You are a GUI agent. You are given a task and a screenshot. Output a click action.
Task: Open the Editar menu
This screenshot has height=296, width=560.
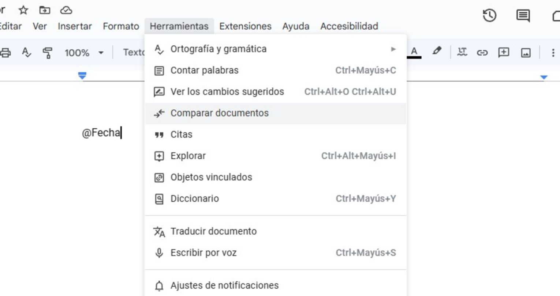click(10, 26)
